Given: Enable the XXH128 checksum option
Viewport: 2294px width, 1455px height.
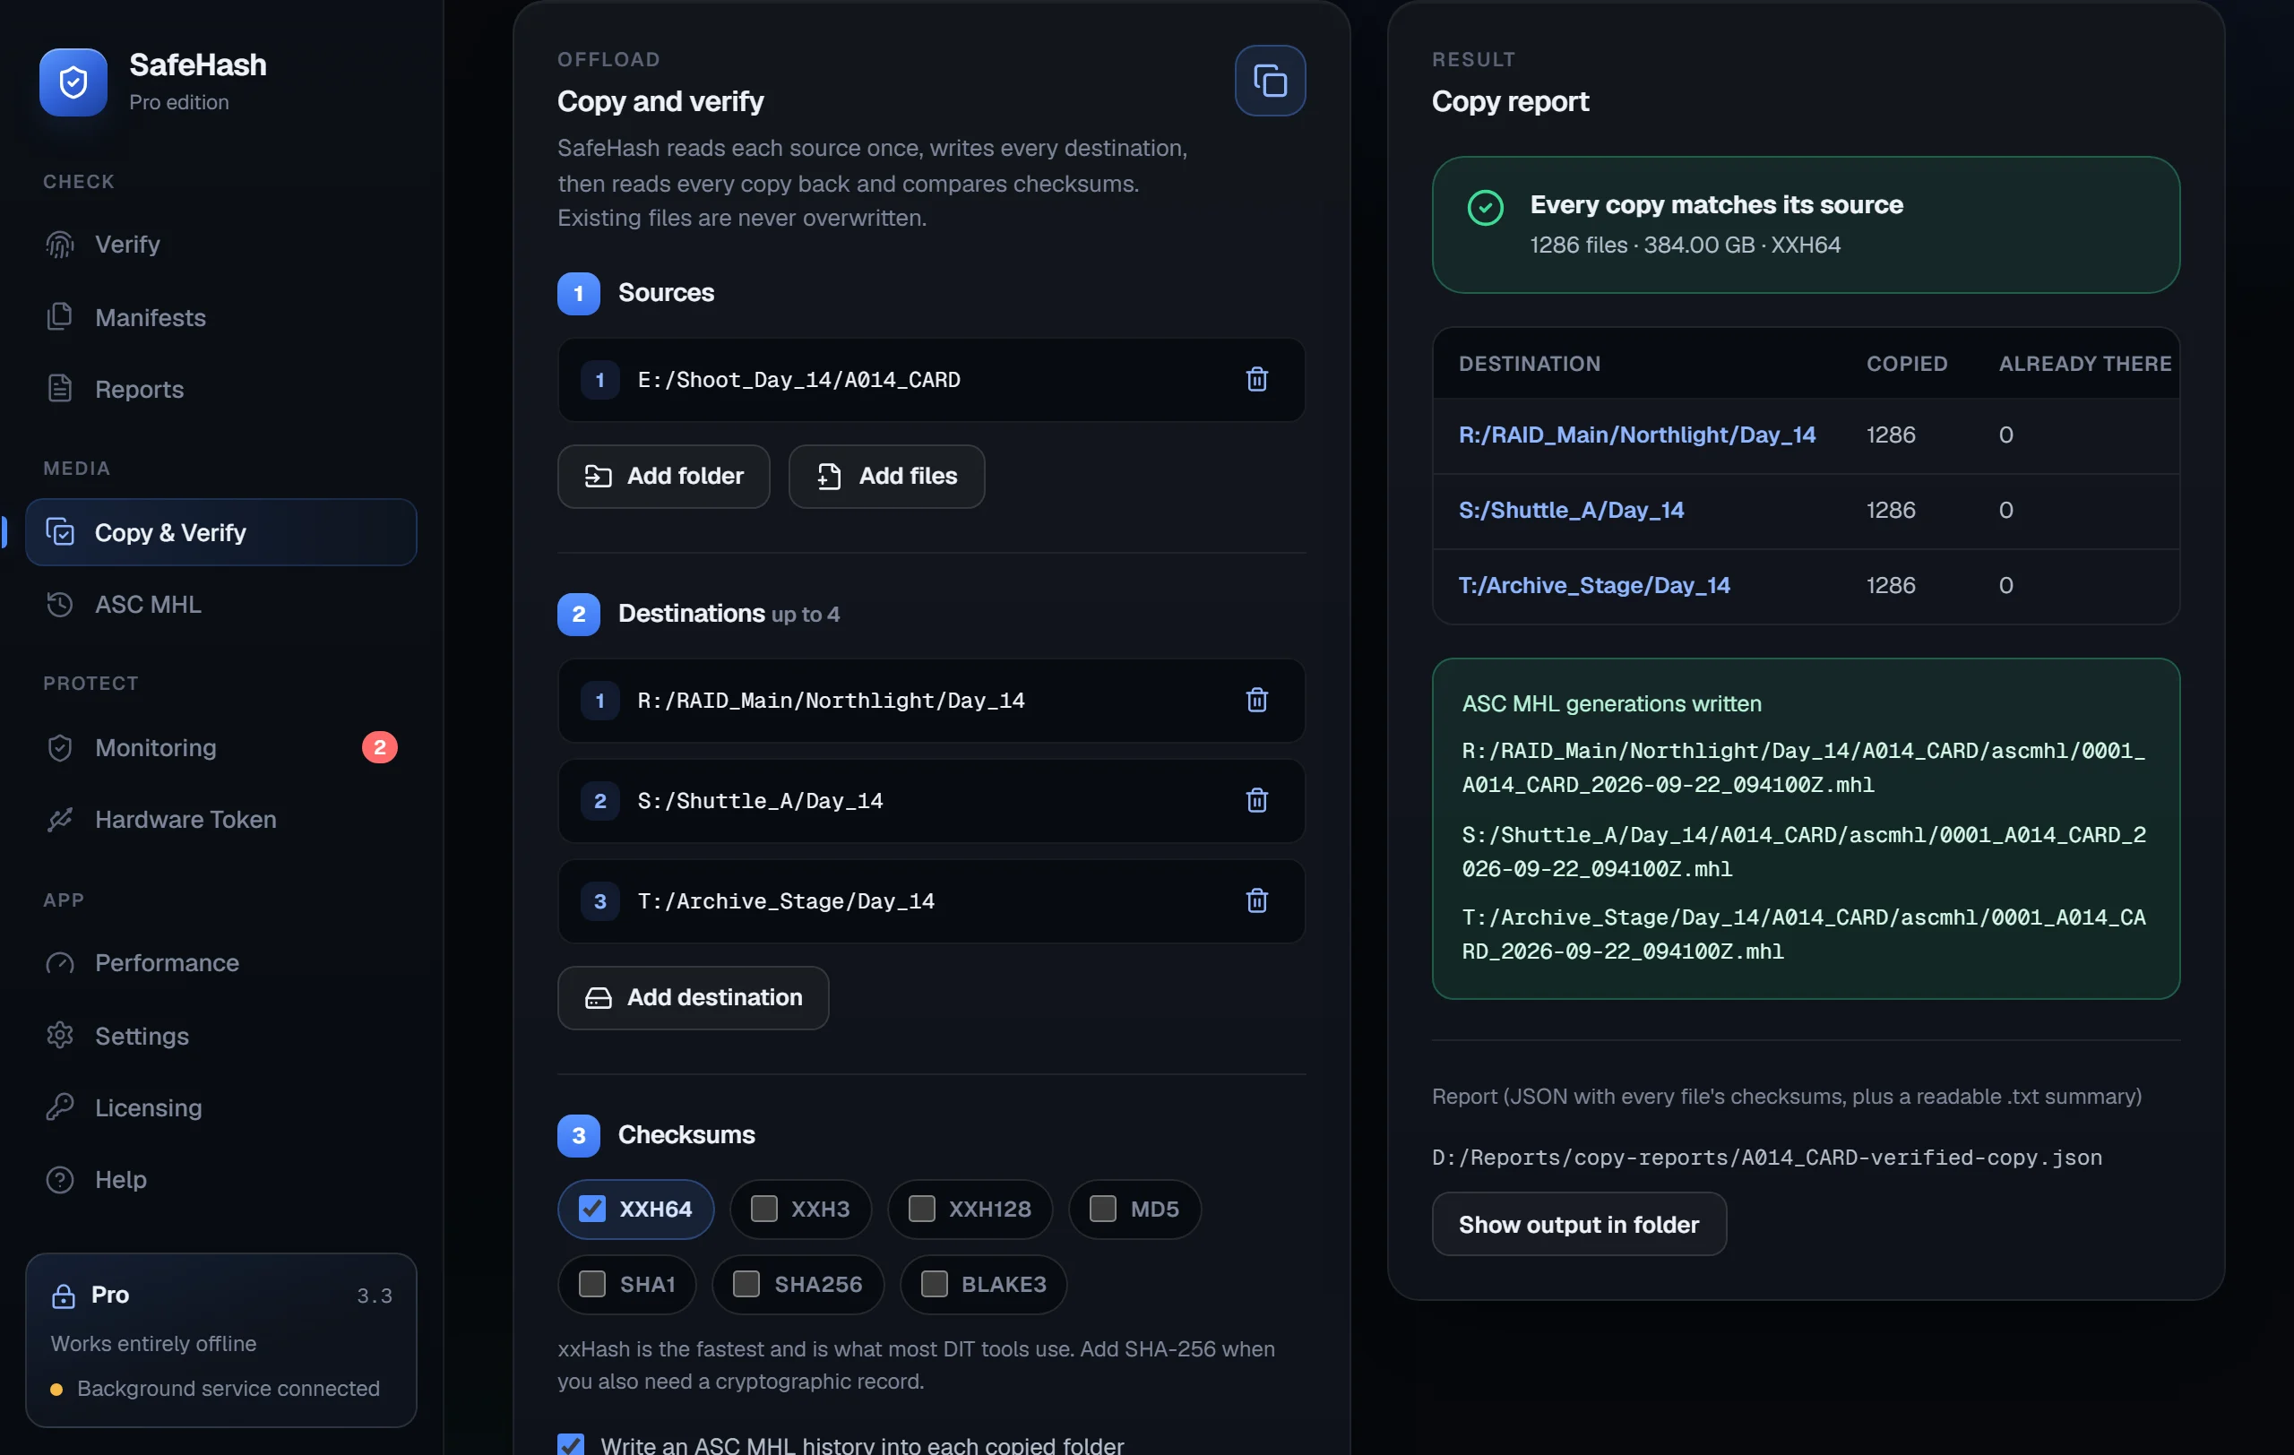Looking at the screenshot, I should click(x=970, y=1210).
